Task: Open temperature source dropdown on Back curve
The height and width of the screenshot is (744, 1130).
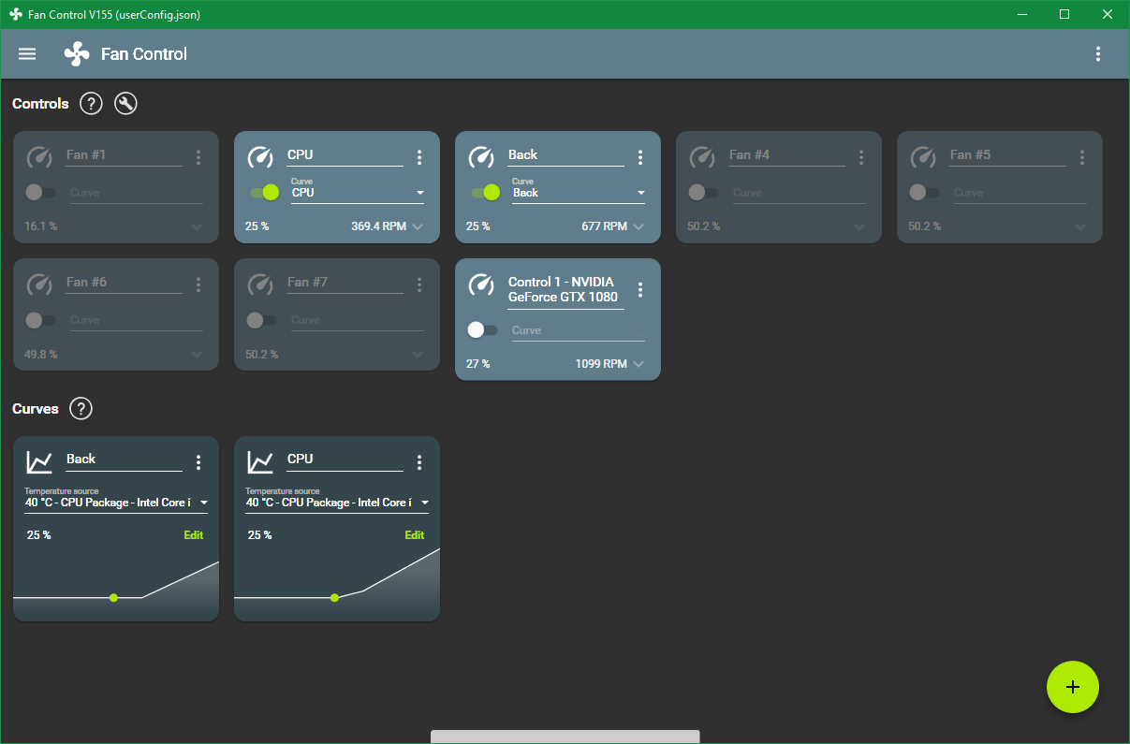Action: pyautogui.click(x=116, y=503)
